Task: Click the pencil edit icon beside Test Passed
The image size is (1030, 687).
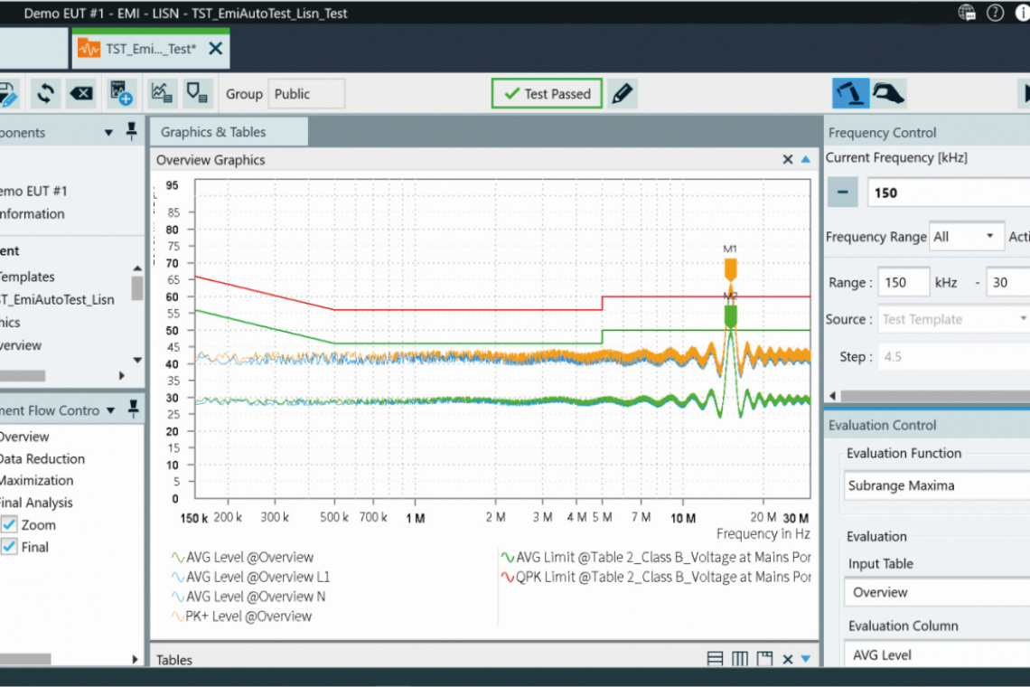Action: (623, 93)
